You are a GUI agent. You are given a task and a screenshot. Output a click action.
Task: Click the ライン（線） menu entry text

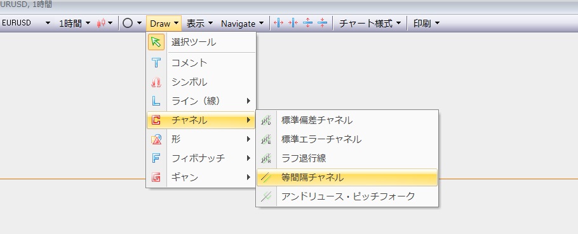click(x=196, y=100)
